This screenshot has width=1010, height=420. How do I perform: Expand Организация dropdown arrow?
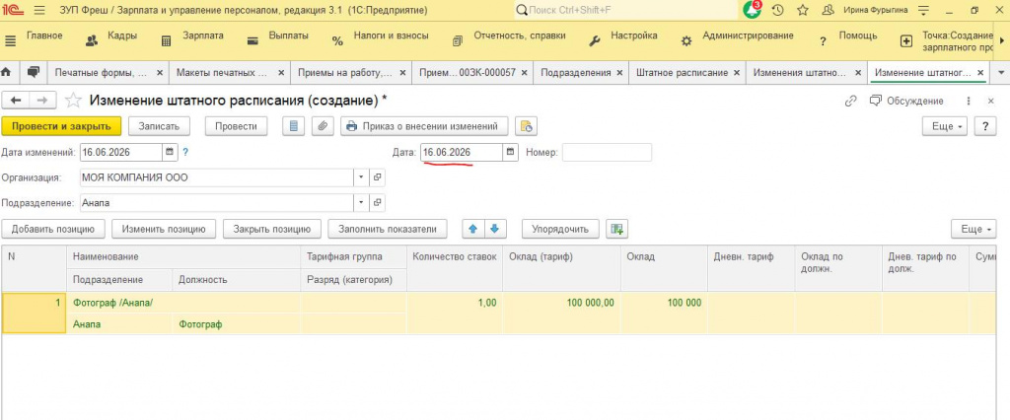point(361,177)
